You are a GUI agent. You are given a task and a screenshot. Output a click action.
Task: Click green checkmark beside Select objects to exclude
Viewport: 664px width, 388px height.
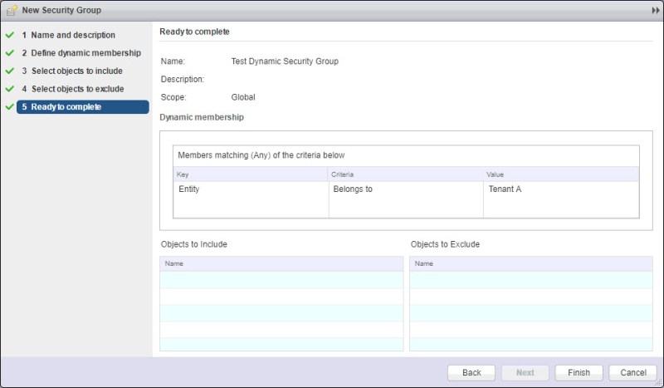(10, 89)
